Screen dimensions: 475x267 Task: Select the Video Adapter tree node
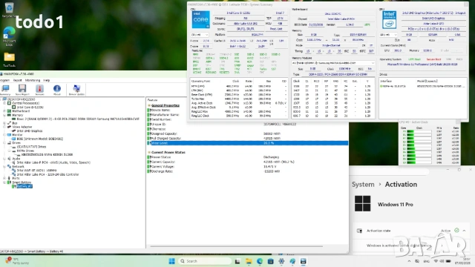[x=22, y=127]
